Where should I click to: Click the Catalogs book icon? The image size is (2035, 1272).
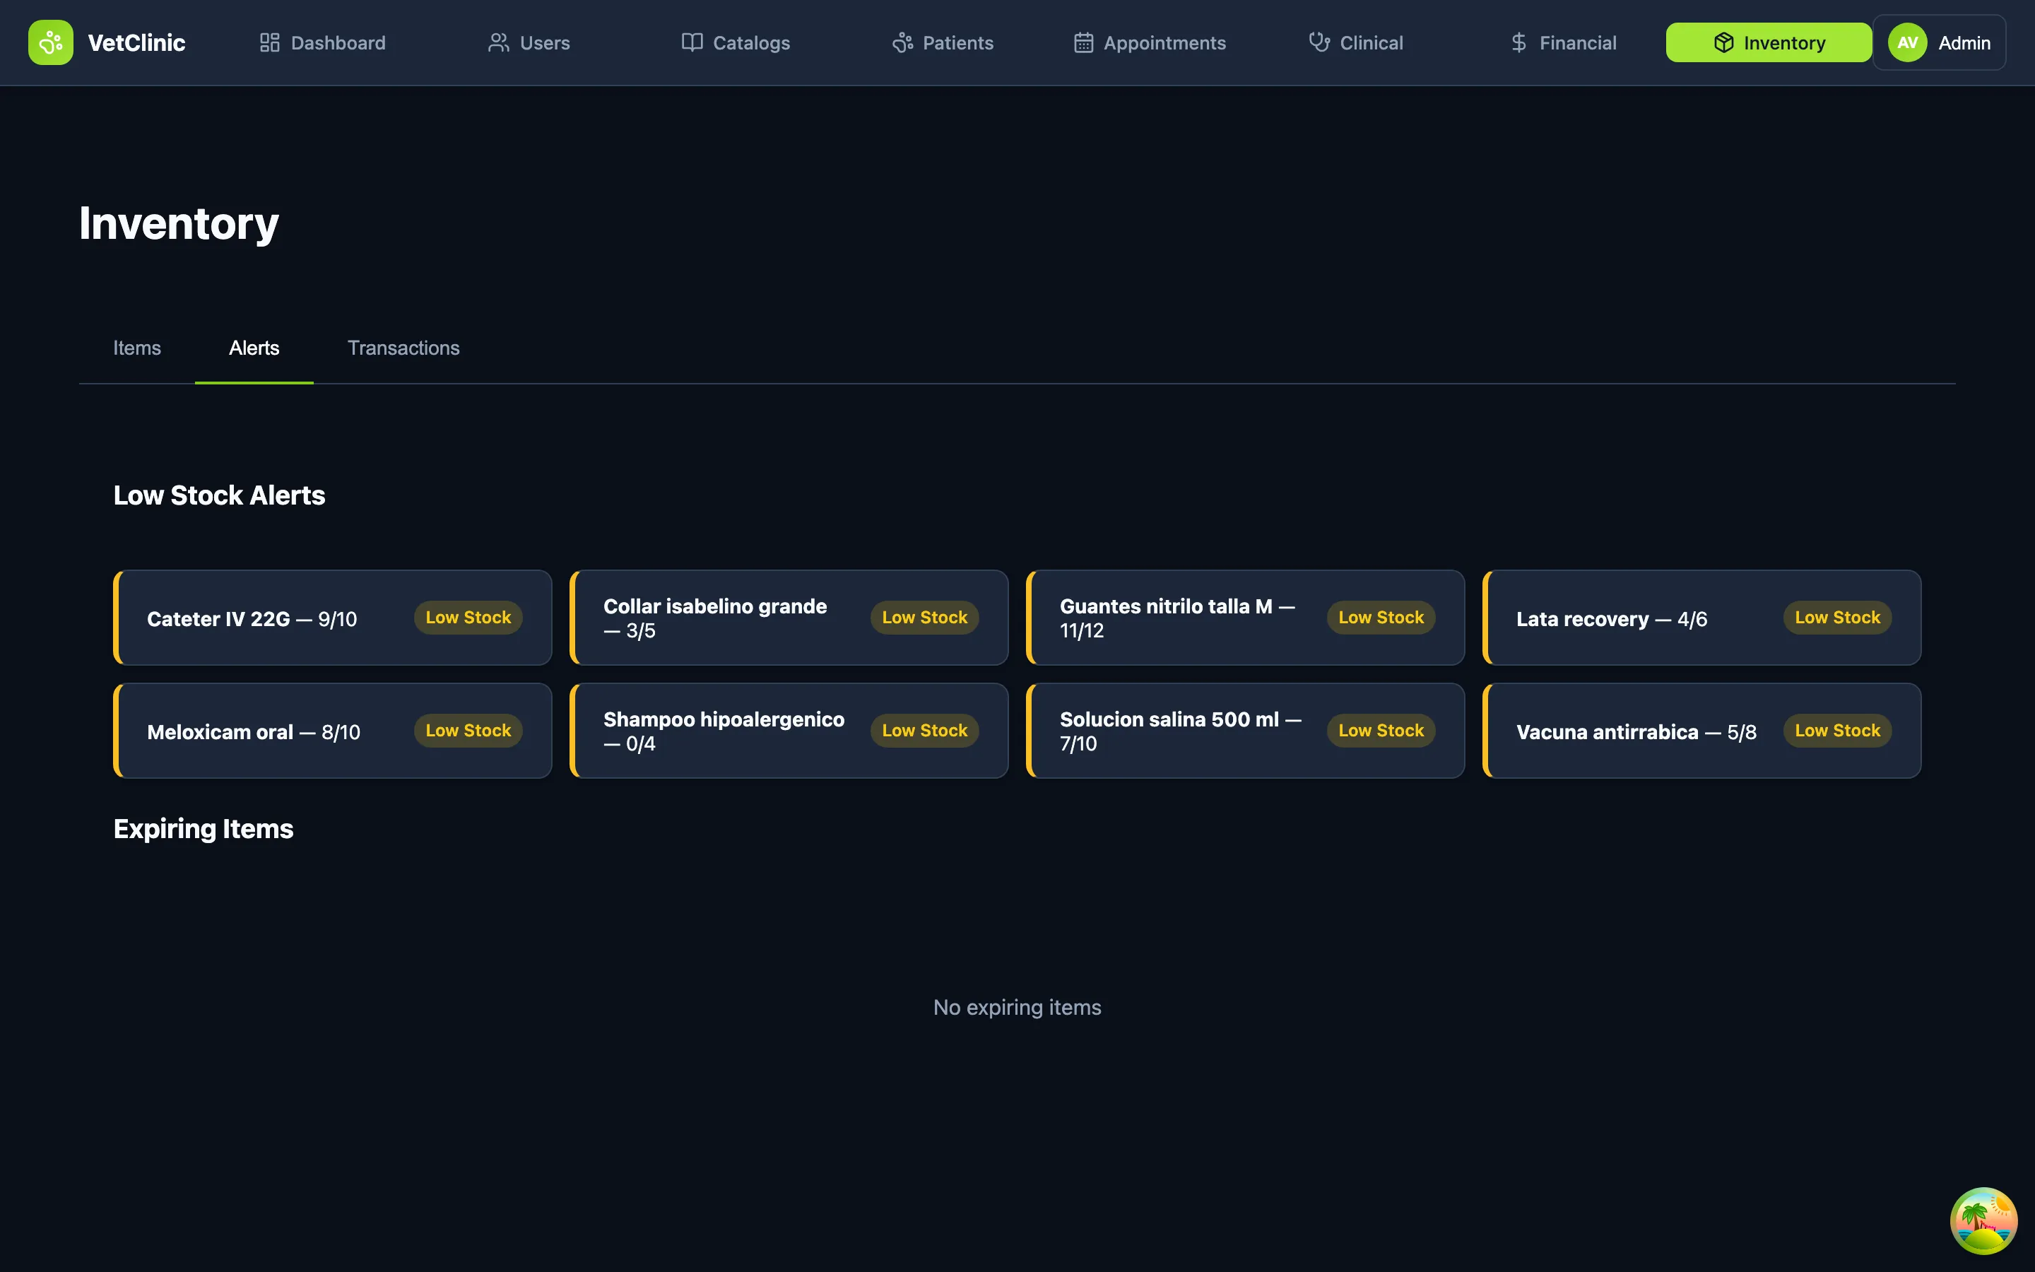click(x=691, y=43)
